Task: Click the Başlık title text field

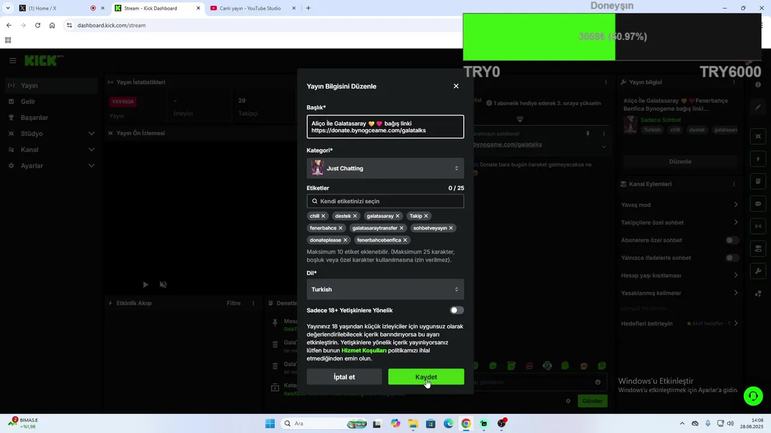Action: tap(385, 127)
